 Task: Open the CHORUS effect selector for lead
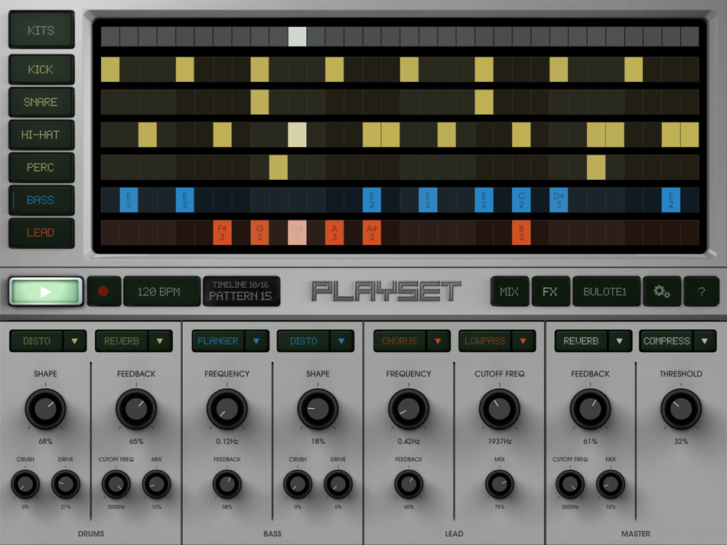[x=412, y=341]
